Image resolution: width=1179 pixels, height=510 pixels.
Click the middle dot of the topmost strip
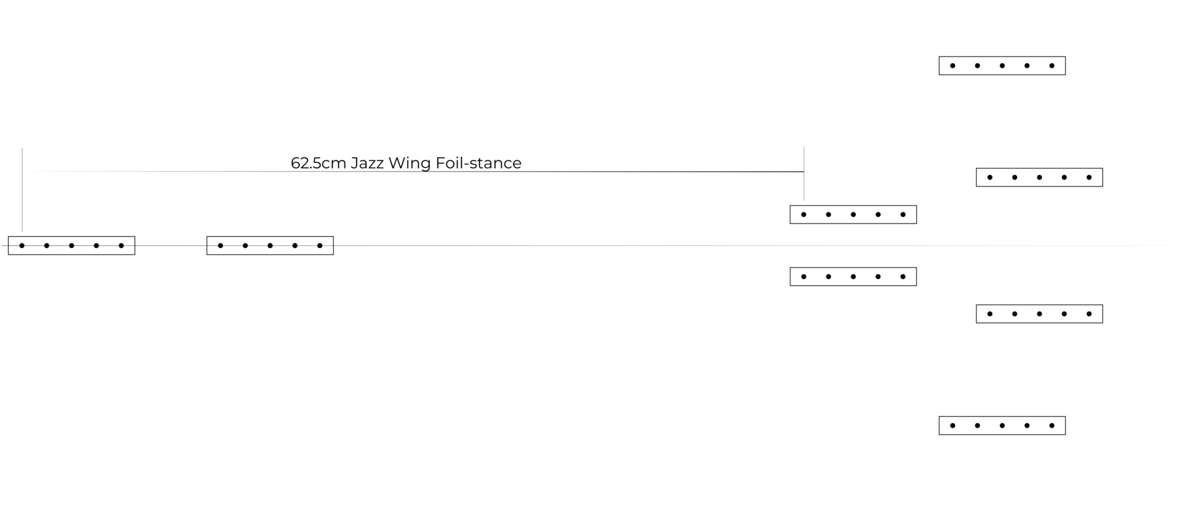pos(1002,66)
